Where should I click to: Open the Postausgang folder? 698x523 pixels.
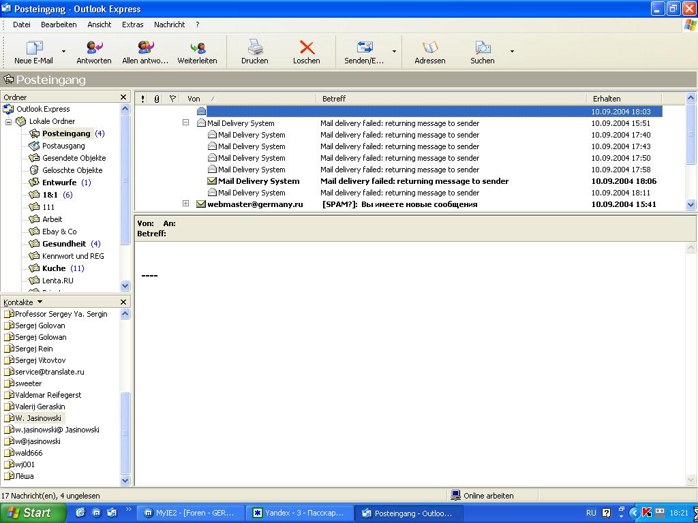[57, 146]
